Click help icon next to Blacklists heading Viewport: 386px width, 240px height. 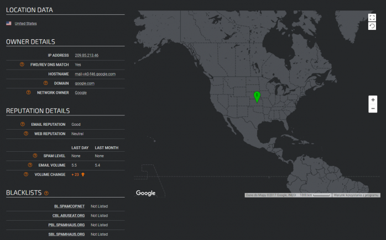(x=46, y=193)
